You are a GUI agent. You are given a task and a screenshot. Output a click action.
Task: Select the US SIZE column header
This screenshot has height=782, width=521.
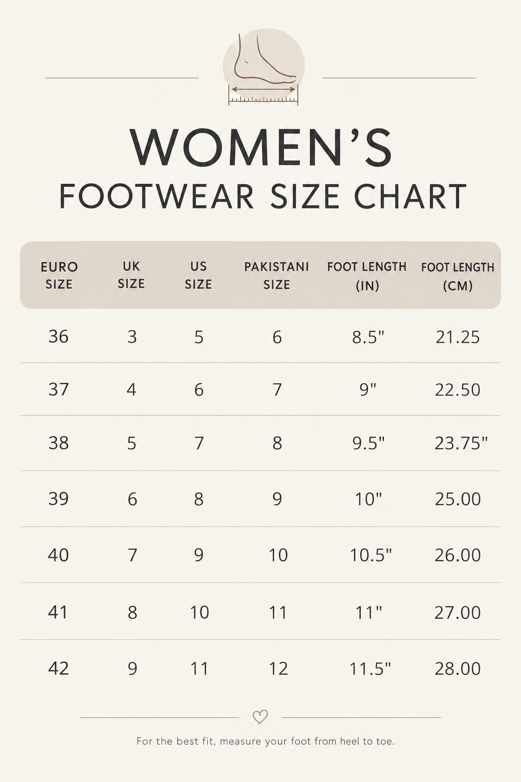pos(198,275)
